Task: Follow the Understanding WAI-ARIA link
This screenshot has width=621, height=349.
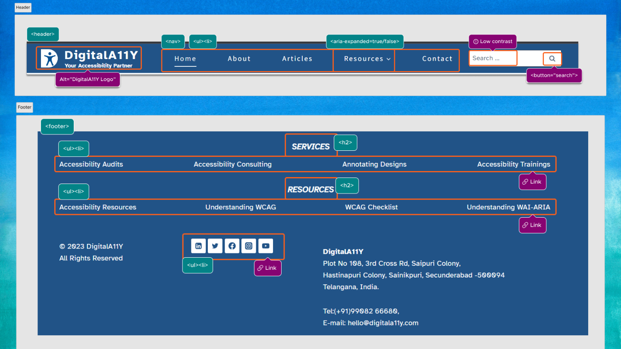Action: [508, 207]
